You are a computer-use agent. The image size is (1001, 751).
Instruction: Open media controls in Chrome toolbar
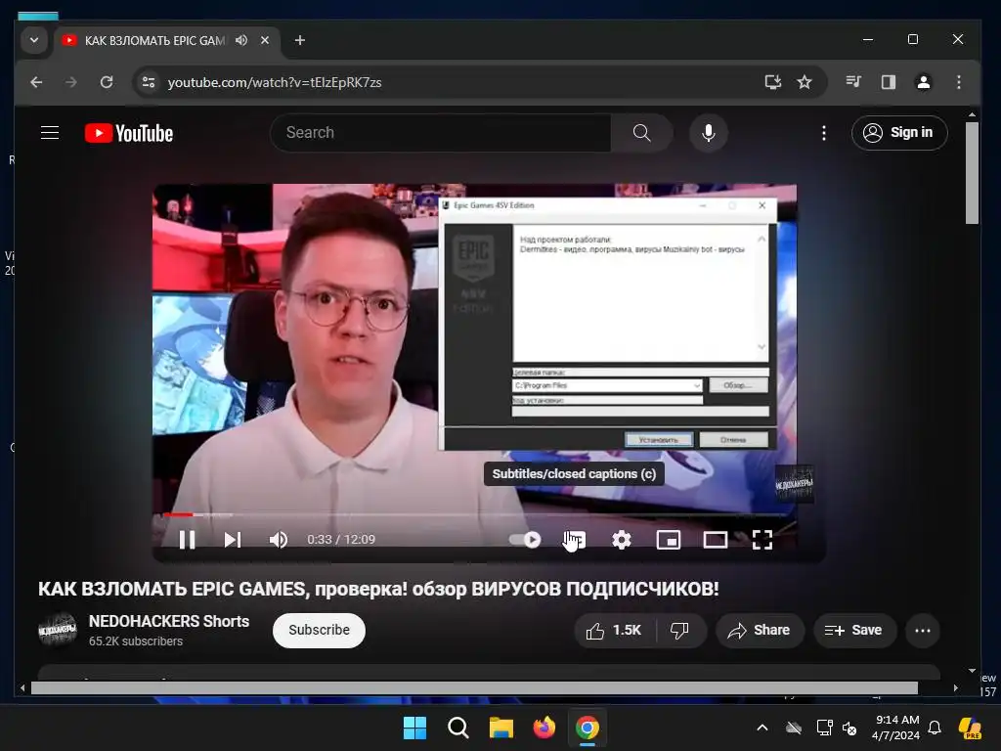(x=853, y=82)
